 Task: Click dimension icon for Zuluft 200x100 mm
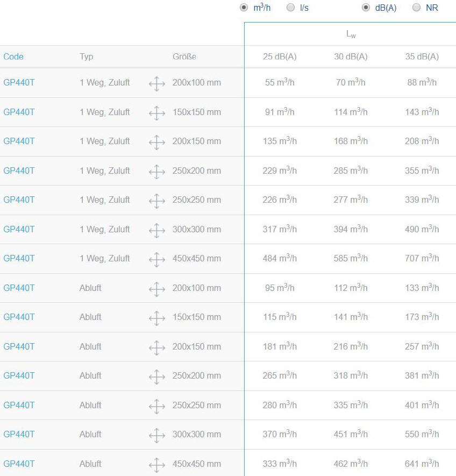[x=157, y=84]
